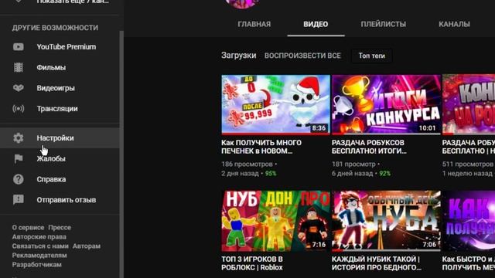Click the 'Авторам' footer link
Viewport: 495px width, 278px height.
[87, 246]
